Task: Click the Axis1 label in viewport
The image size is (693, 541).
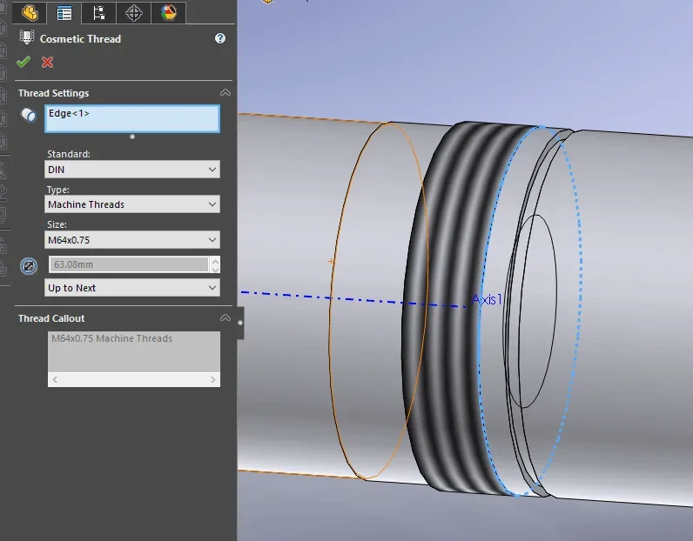Action: pos(487,299)
